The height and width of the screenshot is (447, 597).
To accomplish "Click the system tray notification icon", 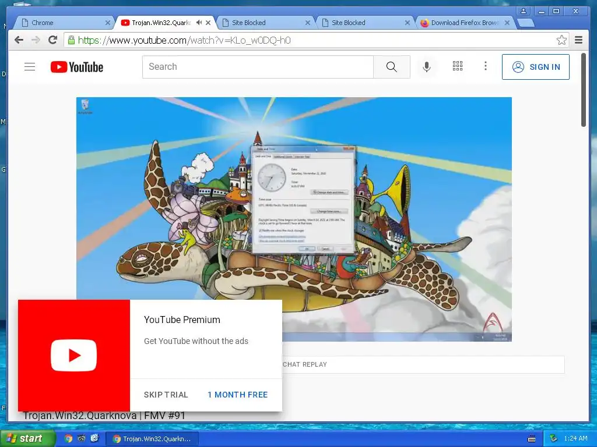I will tap(554, 439).
